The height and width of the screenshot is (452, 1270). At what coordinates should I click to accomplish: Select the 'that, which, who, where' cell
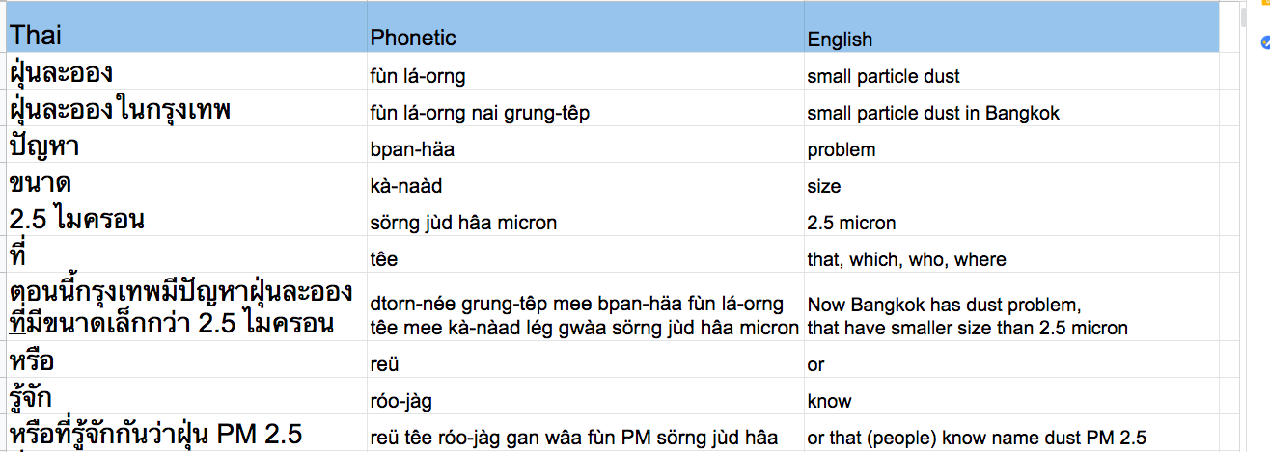1011,255
